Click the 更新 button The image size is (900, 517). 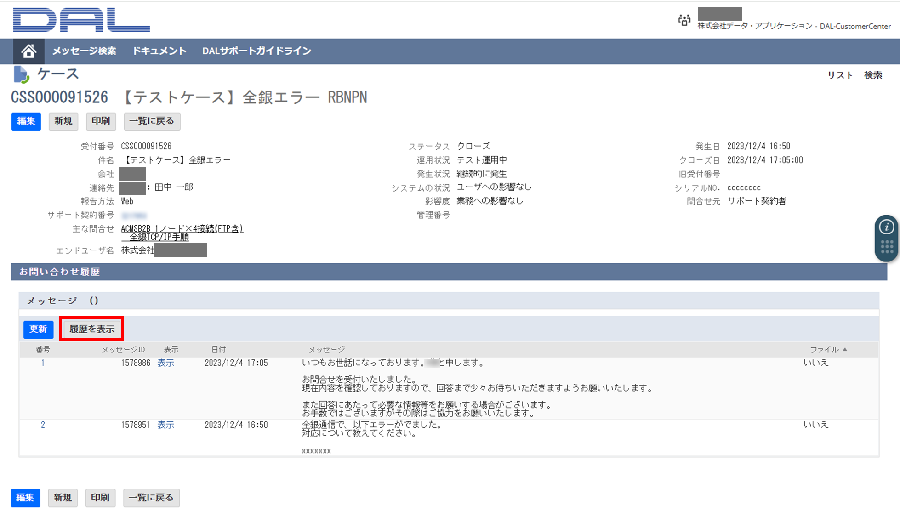(38, 330)
